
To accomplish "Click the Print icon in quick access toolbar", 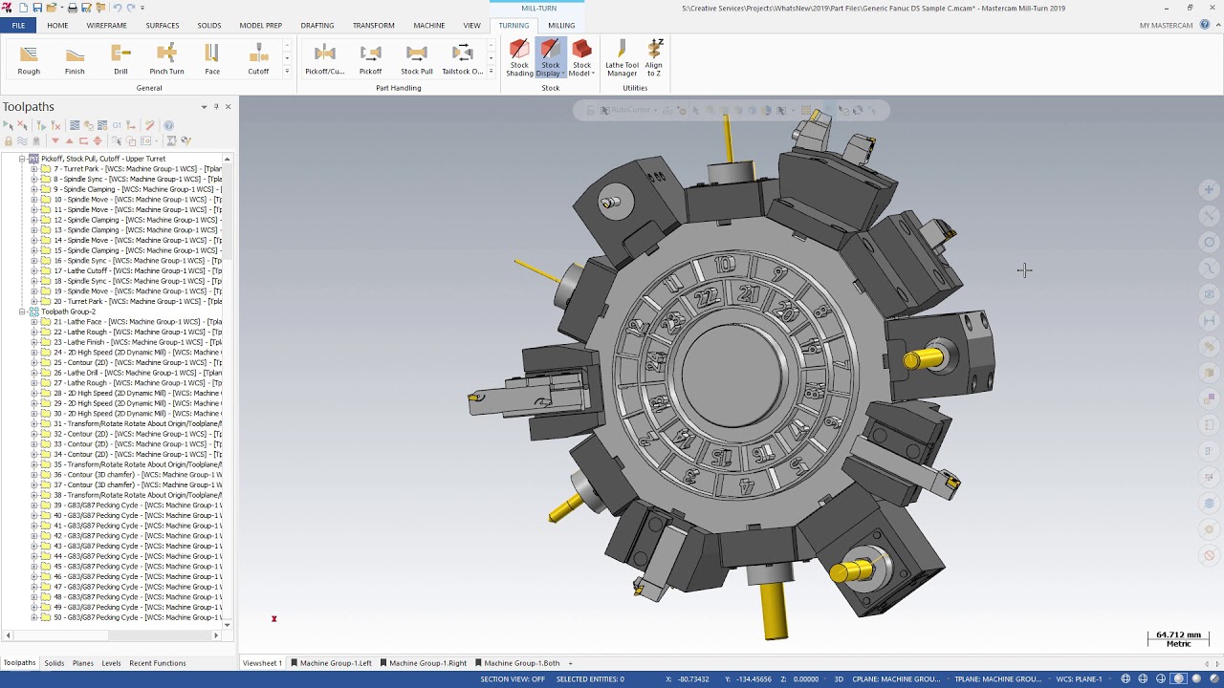I will [x=73, y=8].
